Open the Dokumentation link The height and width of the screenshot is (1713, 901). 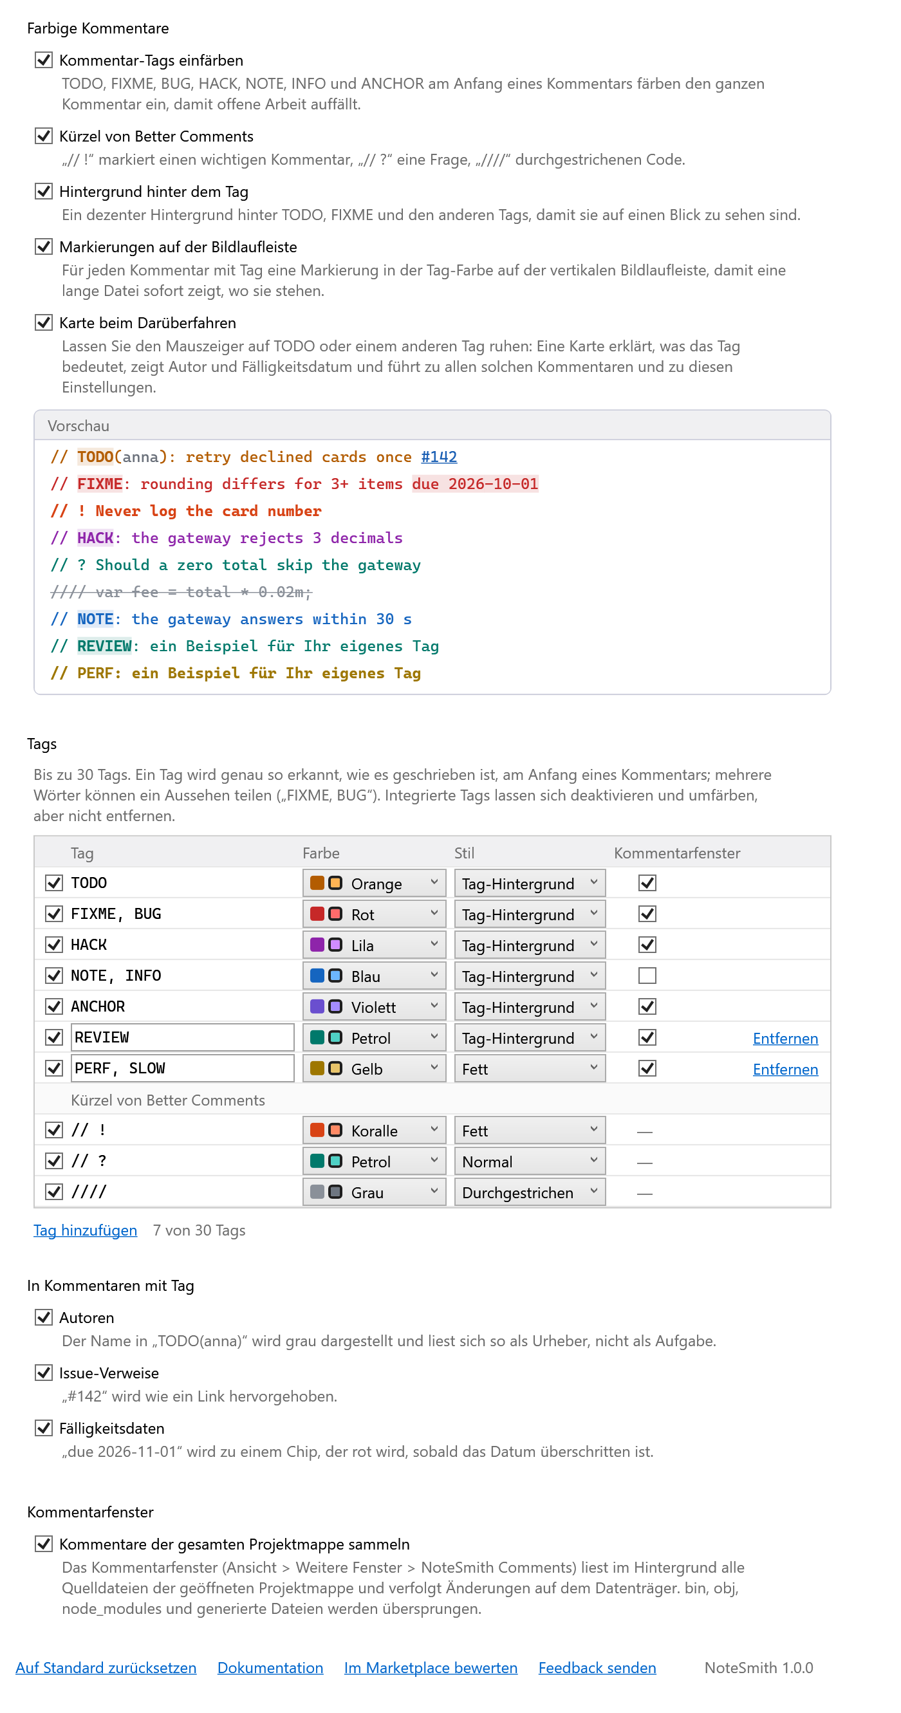270,1668
